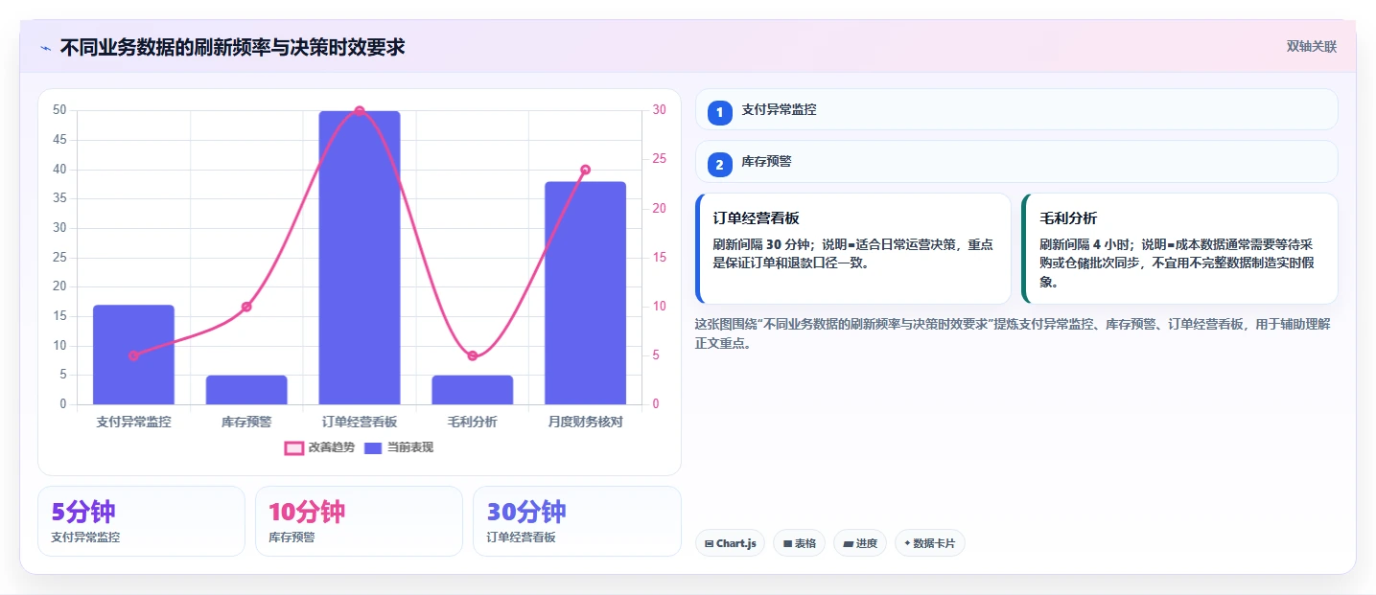The height and width of the screenshot is (595, 1376).
Task: Click the left axis value 35
Action: 59,198
